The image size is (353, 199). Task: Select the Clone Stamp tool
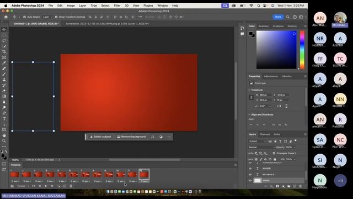(x=4, y=80)
